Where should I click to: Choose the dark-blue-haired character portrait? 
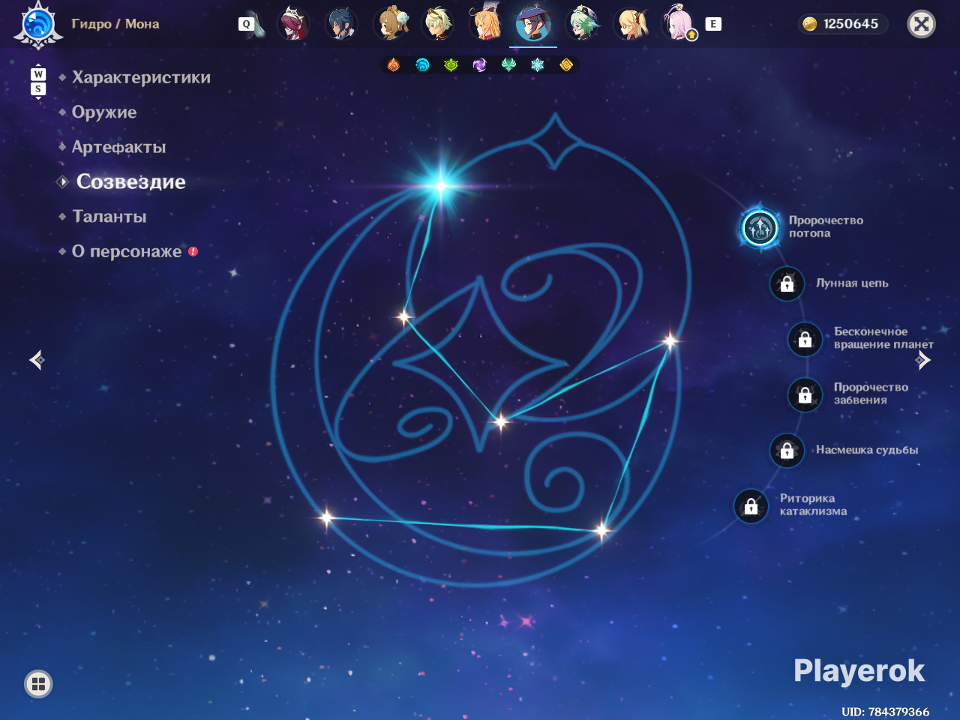pyautogui.click(x=341, y=23)
